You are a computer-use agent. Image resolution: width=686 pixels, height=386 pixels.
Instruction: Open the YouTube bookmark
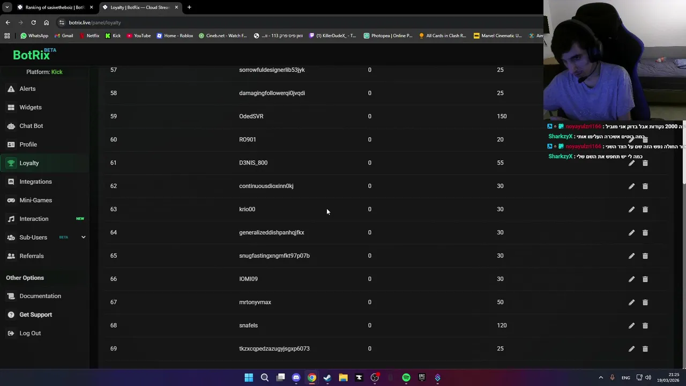138,36
